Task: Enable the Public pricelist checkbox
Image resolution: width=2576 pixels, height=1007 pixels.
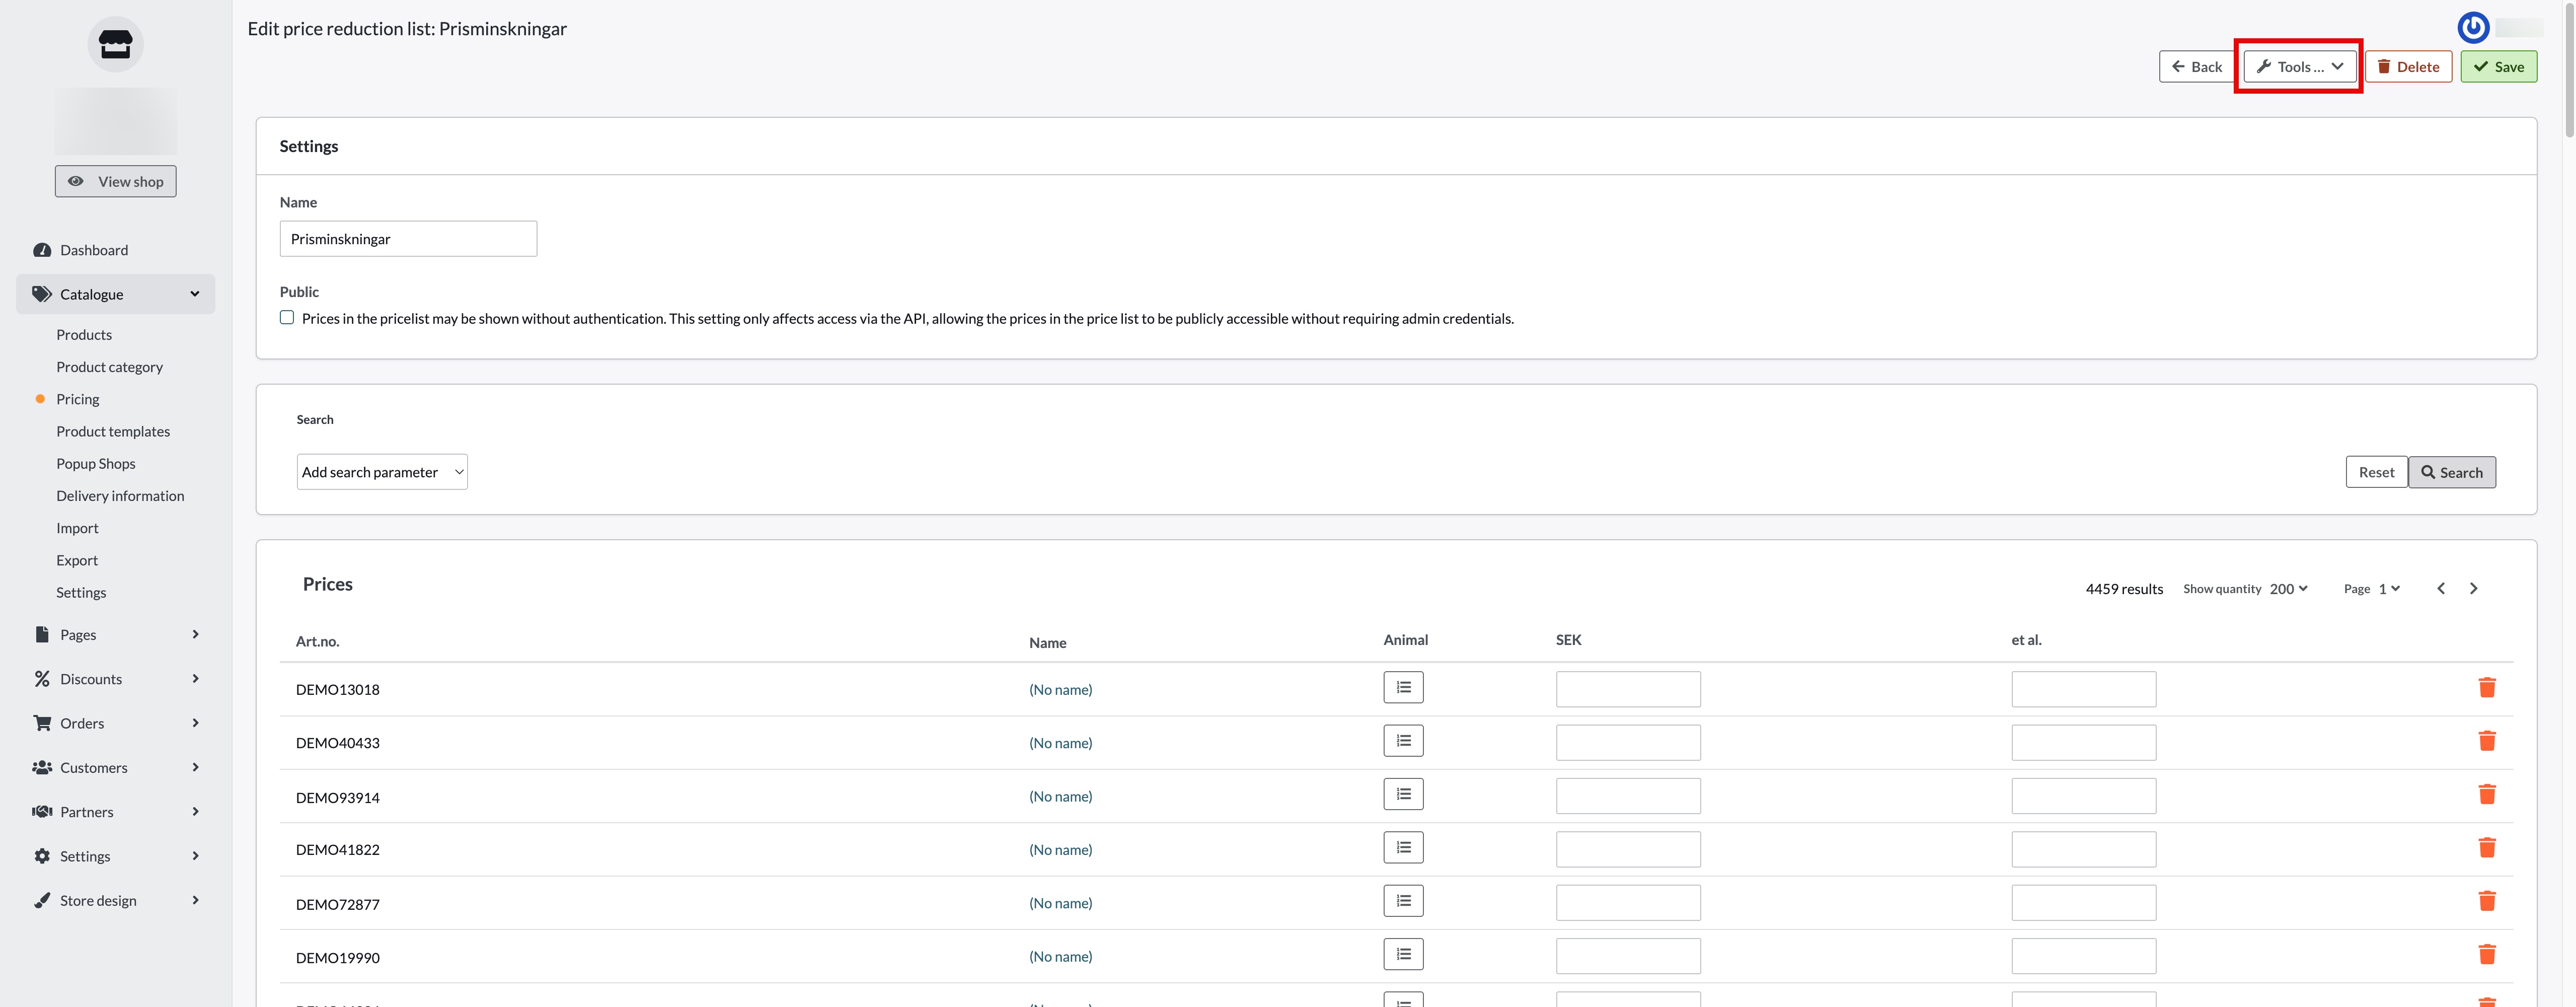Action: click(287, 317)
